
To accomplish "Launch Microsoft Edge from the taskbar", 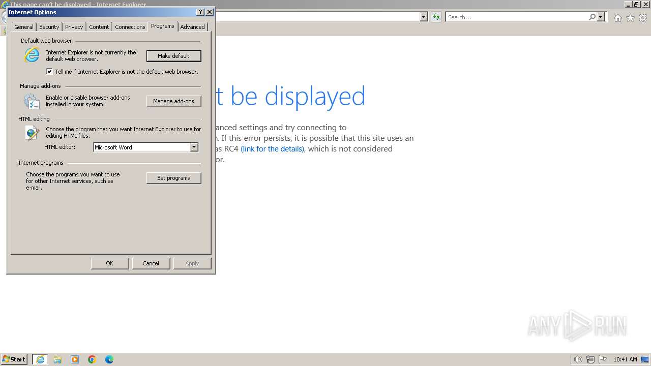I will [109, 359].
